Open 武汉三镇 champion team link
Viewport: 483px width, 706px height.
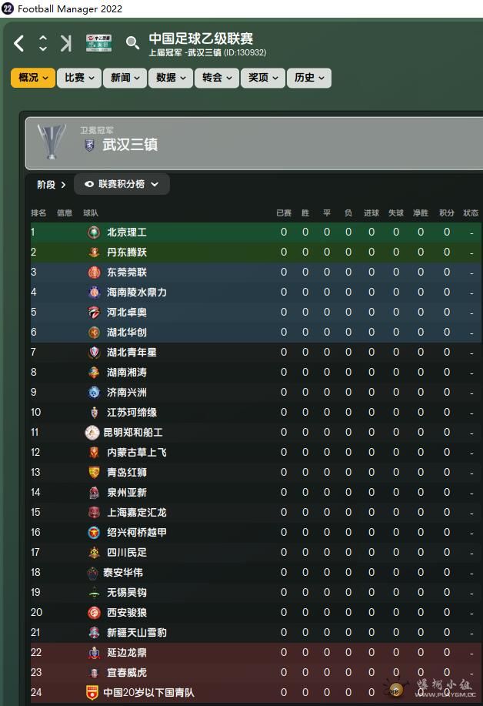click(x=130, y=145)
